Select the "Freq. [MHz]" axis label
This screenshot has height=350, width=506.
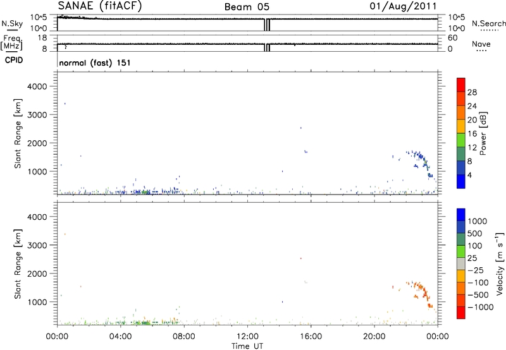[12, 42]
